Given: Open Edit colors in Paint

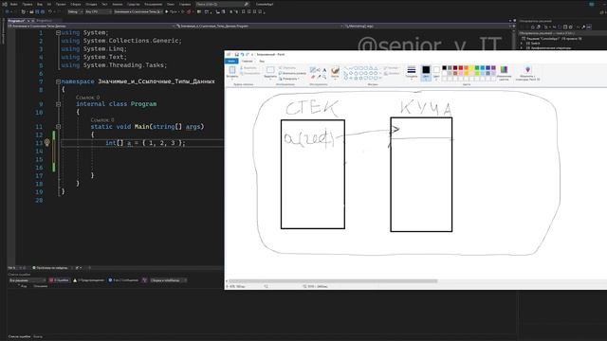Looking at the screenshot, I should [x=504, y=73].
